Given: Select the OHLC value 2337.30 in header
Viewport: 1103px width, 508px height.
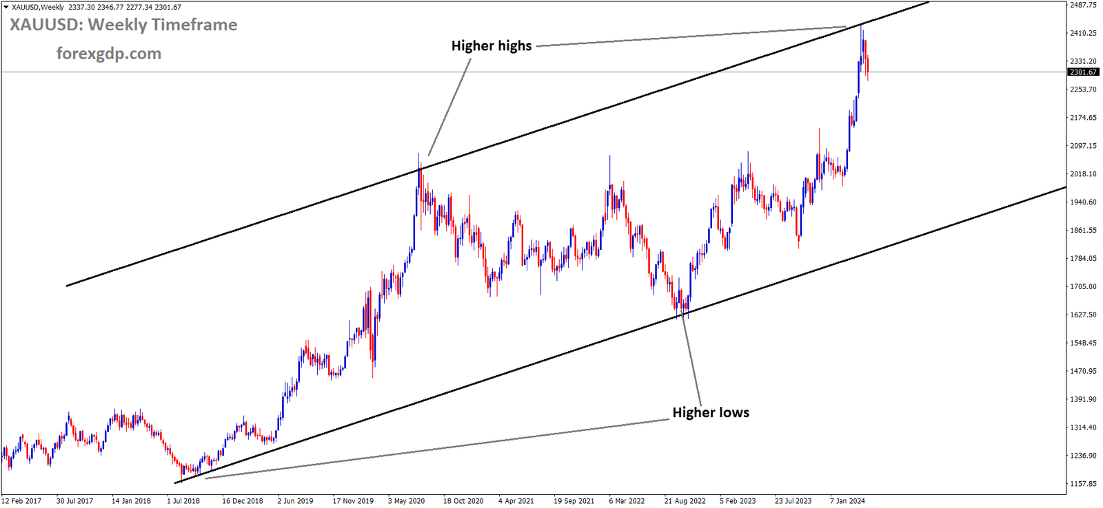Looking at the screenshot, I should point(81,7).
